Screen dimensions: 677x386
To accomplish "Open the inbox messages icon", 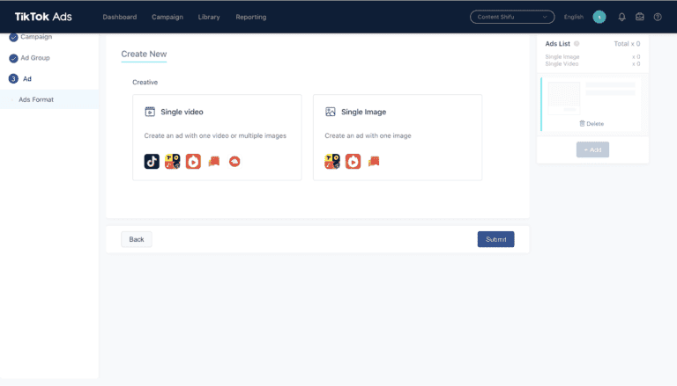I will point(640,17).
